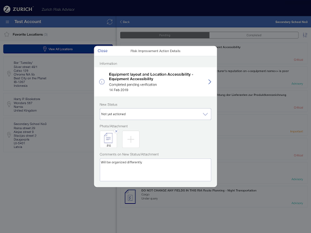Open the Route Planning - Night Transportation action
Viewport: 311px width, 233px height.
click(214, 197)
